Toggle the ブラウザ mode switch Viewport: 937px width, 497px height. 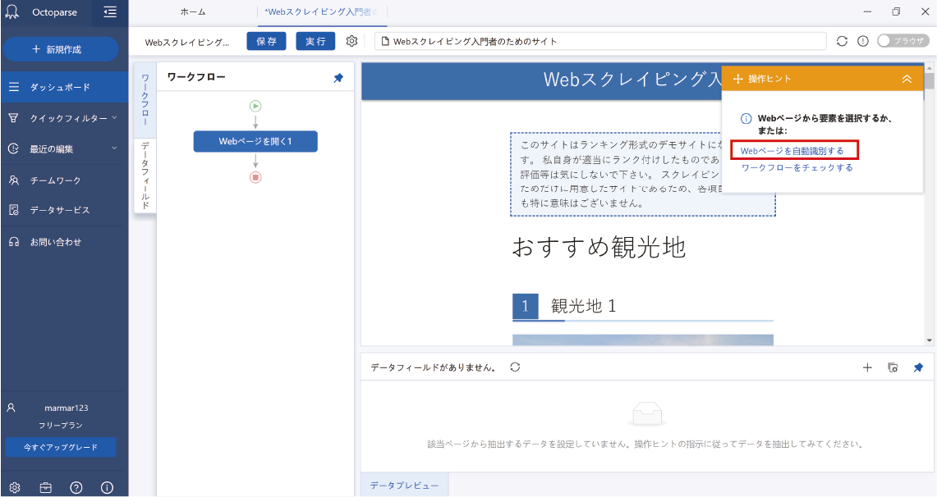(903, 41)
